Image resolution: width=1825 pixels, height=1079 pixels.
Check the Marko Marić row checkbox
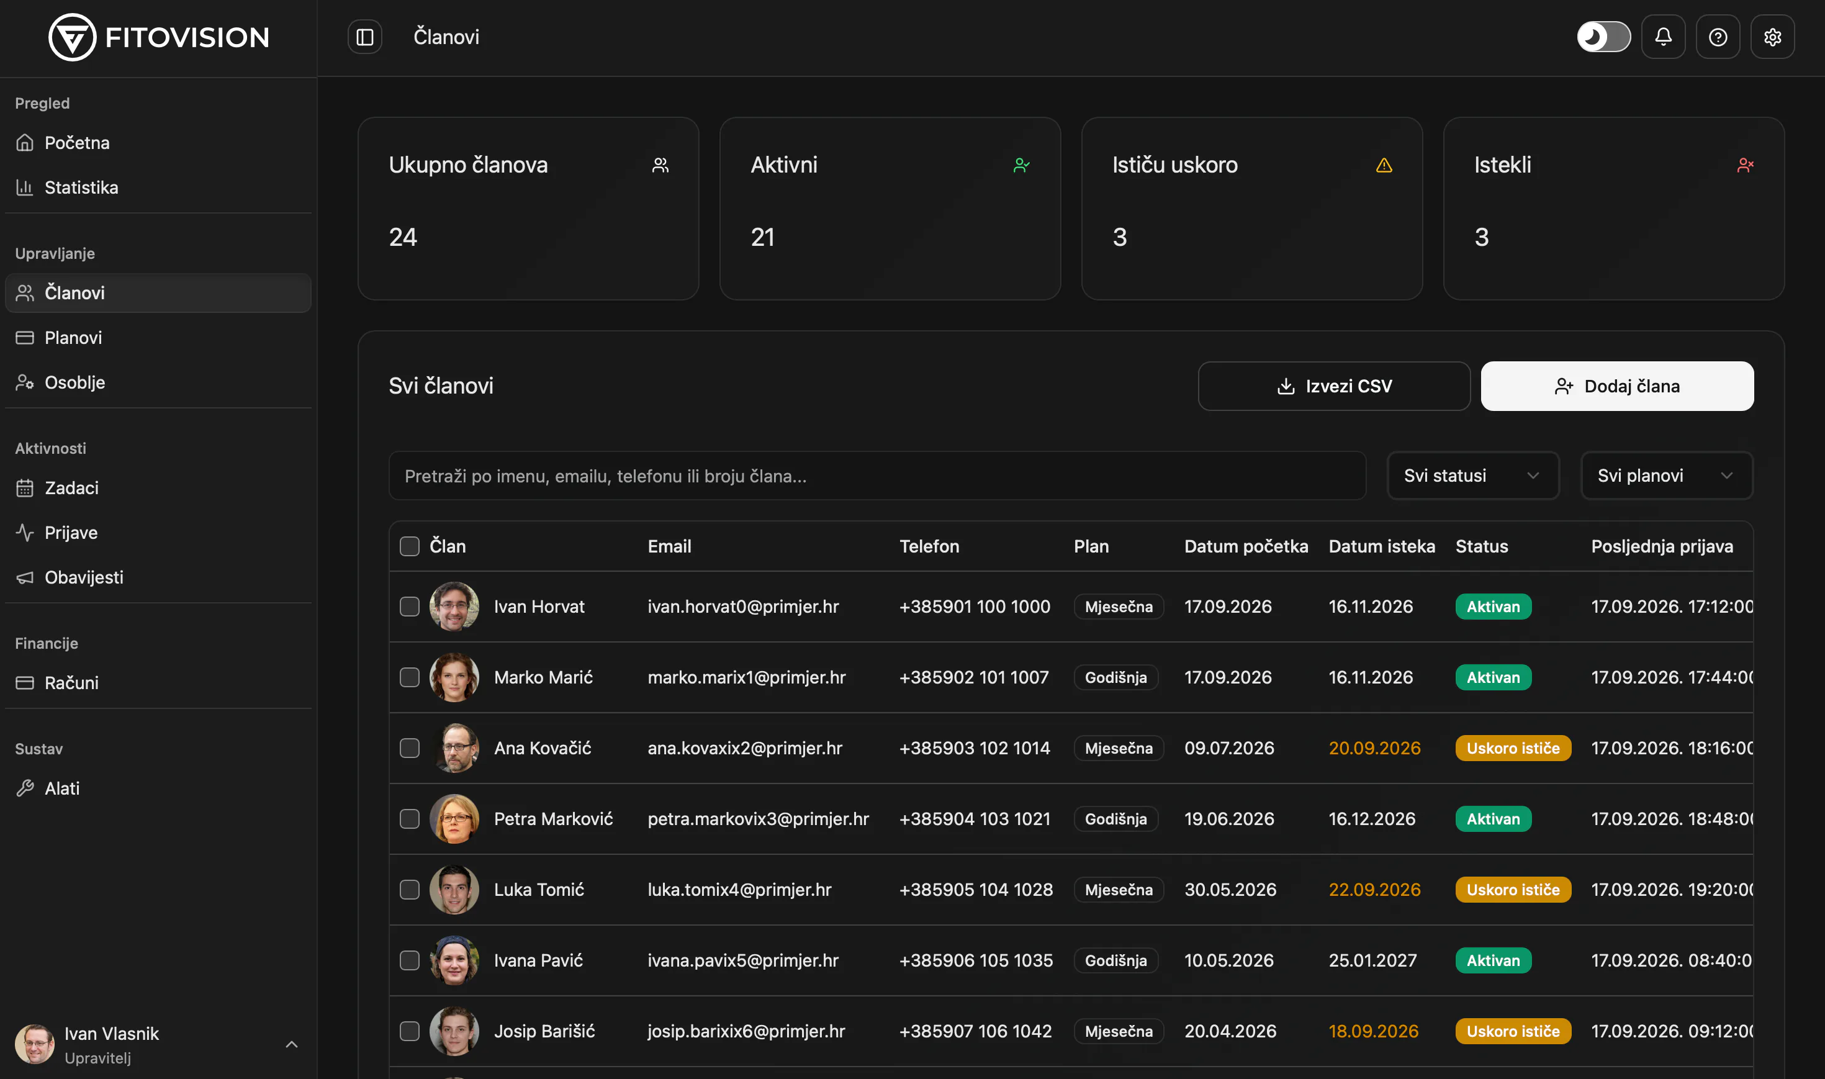[x=410, y=677]
